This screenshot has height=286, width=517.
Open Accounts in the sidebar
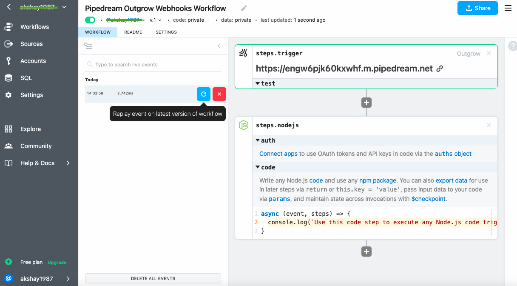pyautogui.click(x=33, y=61)
